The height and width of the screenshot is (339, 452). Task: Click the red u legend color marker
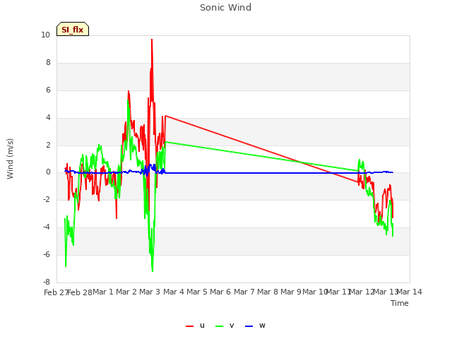pos(190,326)
